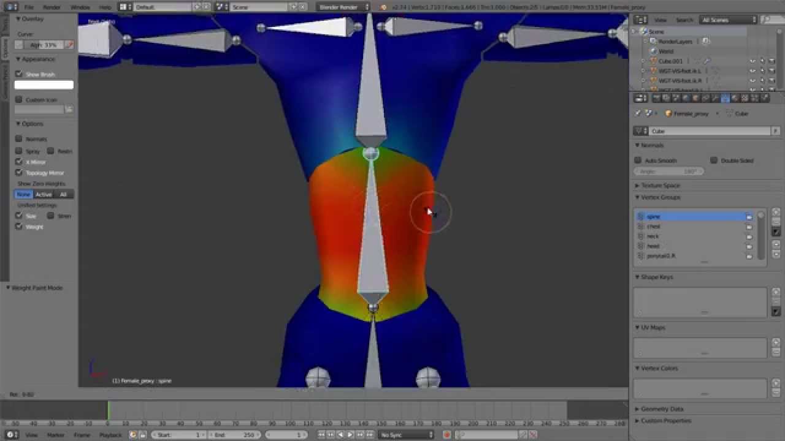Set Show Zero Weights to None
785x441 pixels.
pos(23,194)
